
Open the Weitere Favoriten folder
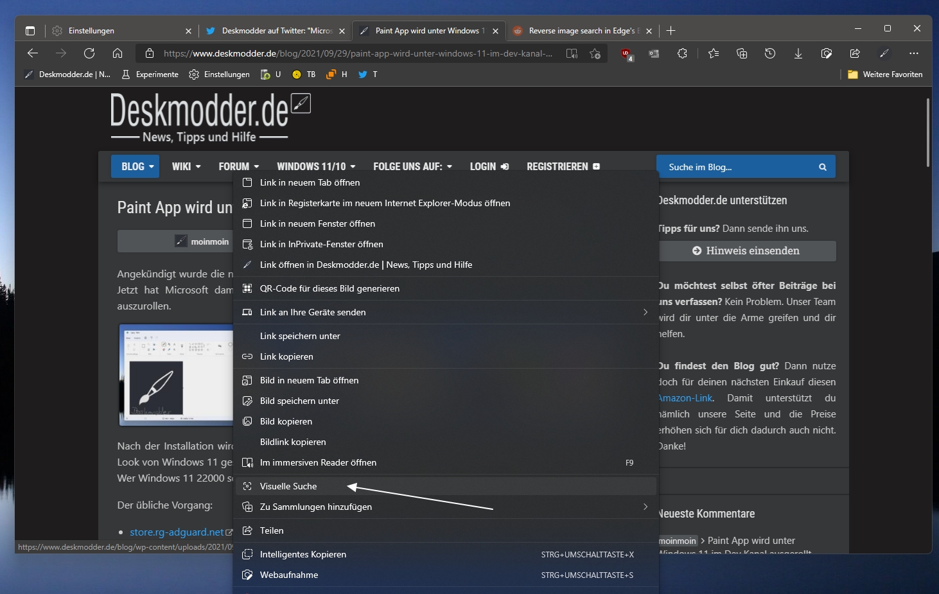[x=885, y=74]
